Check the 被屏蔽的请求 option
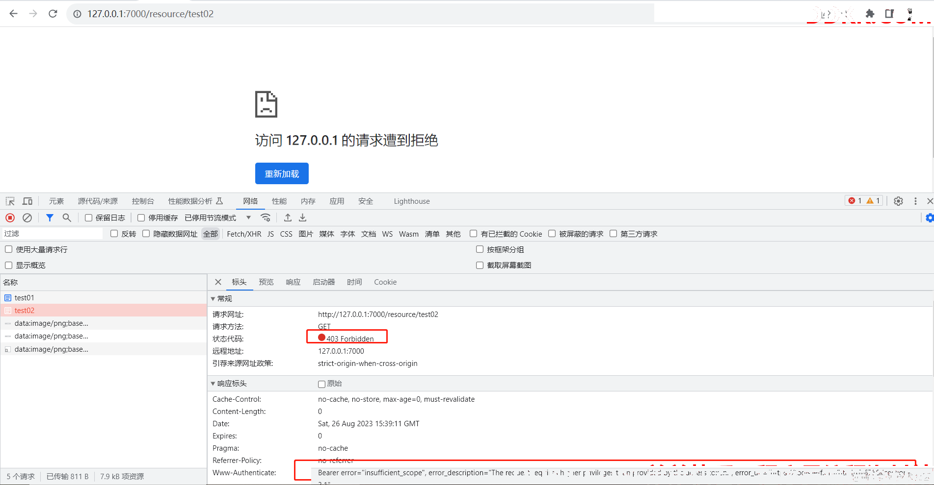Viewport: 934px width, 485px height. point(552,234)
